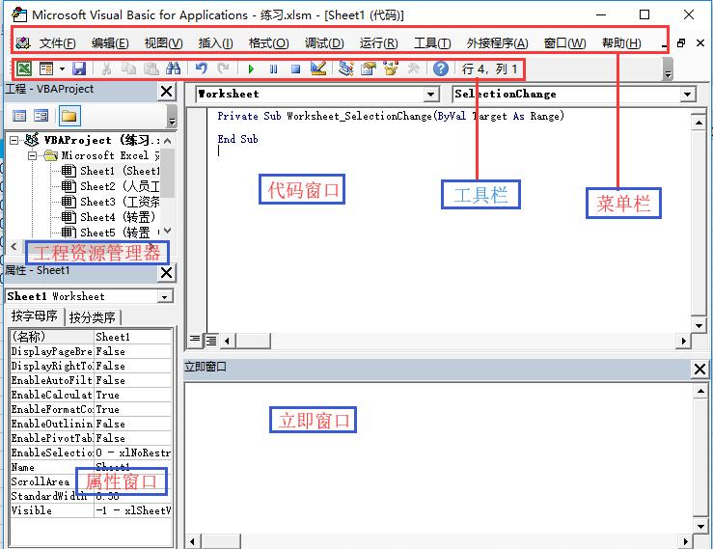Switch to Procedure View in the code window
Viewport: 713px width, 549px height.
195,340
